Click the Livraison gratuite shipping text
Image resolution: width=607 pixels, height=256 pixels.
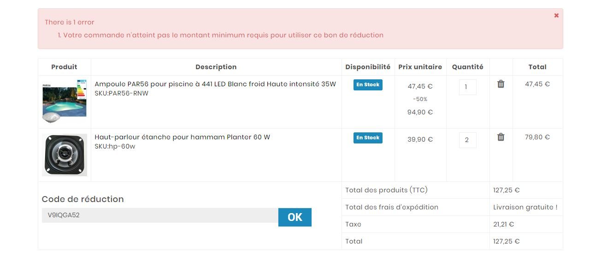(525, 207)
